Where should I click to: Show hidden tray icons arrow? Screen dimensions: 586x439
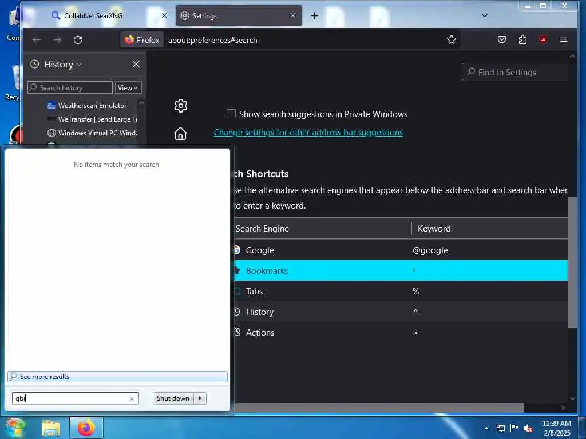tap(486, 428)
